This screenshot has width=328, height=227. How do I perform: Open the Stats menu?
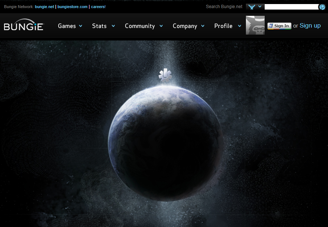point(99,26)
